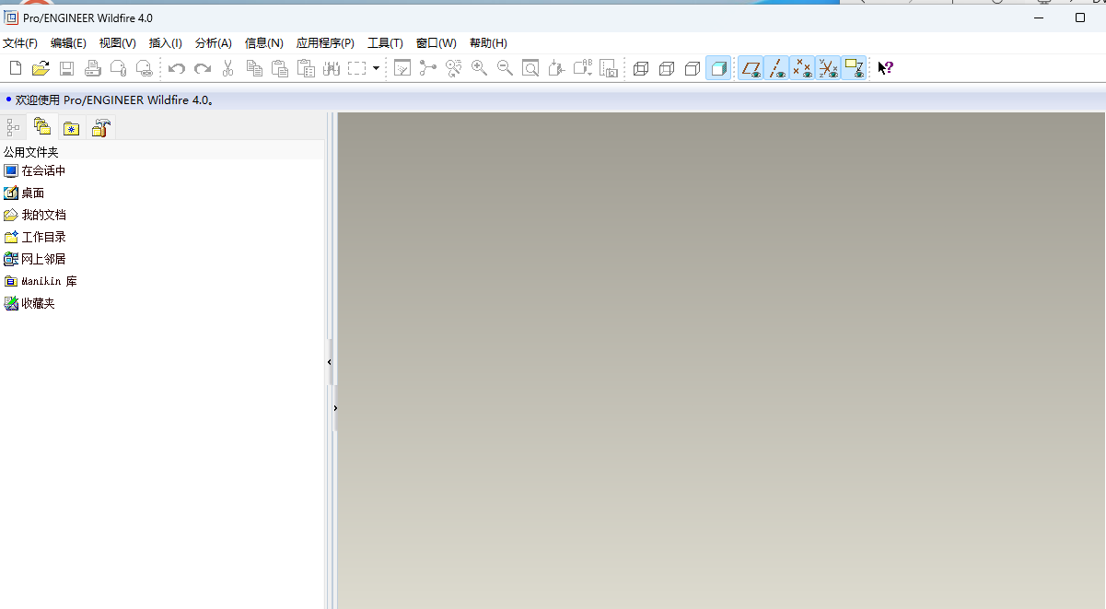Maximize the Pro/ENGINEER window
Viewport: 1106px width, 609px height.
pyautogui.click(x=1080, y=18)
